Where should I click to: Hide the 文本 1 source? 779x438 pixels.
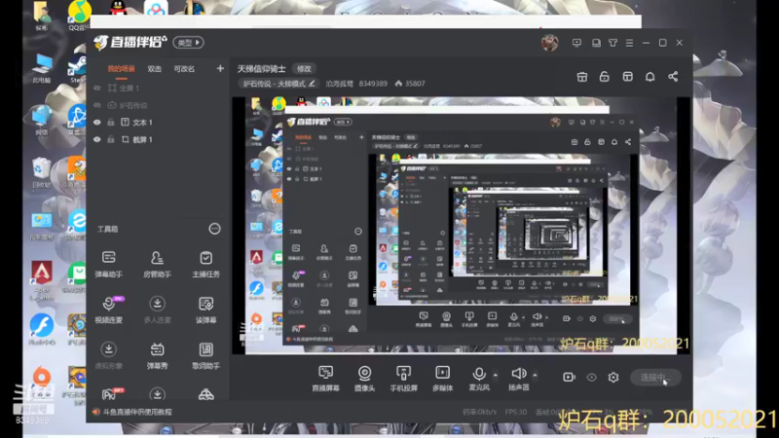[97, 123]
